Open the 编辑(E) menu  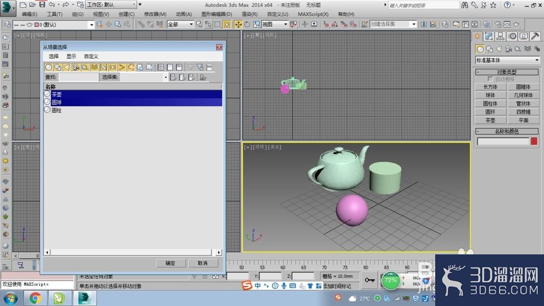click(29, 14)
